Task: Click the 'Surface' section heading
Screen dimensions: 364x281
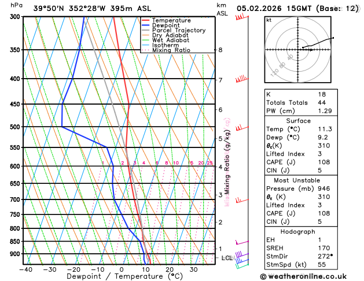Action: click(x=298, y=121)
